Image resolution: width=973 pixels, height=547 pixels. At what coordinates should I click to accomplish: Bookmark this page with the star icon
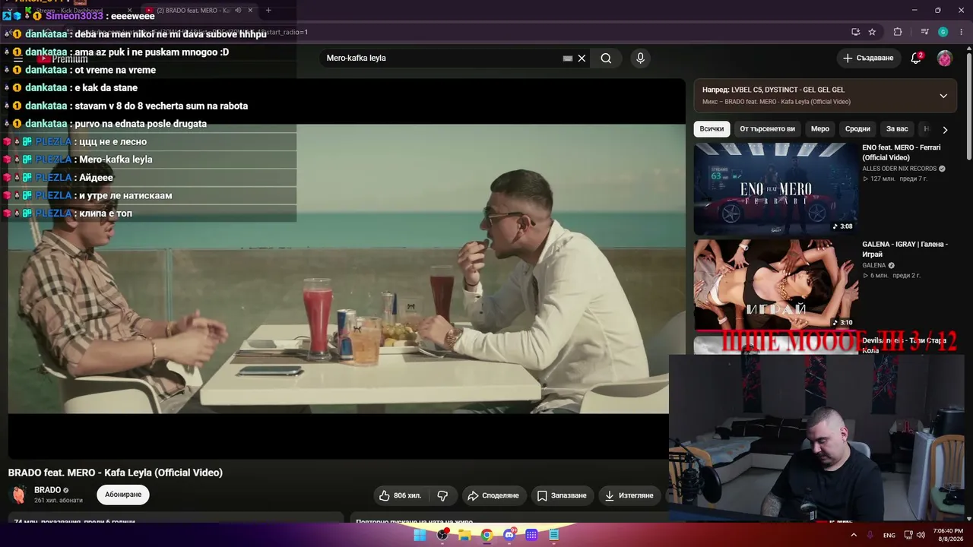coord(872,32)
